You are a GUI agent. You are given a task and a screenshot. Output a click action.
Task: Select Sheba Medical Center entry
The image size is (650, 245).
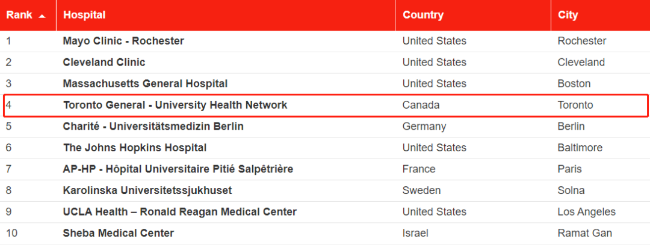pos(118,233)
